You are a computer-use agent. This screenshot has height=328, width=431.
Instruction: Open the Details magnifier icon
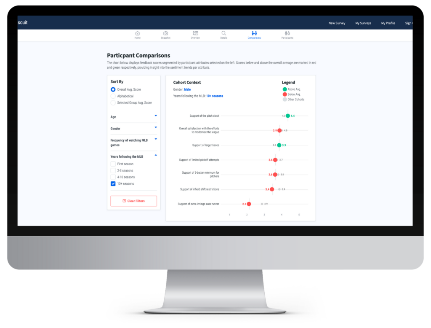[x=223, y=33]
